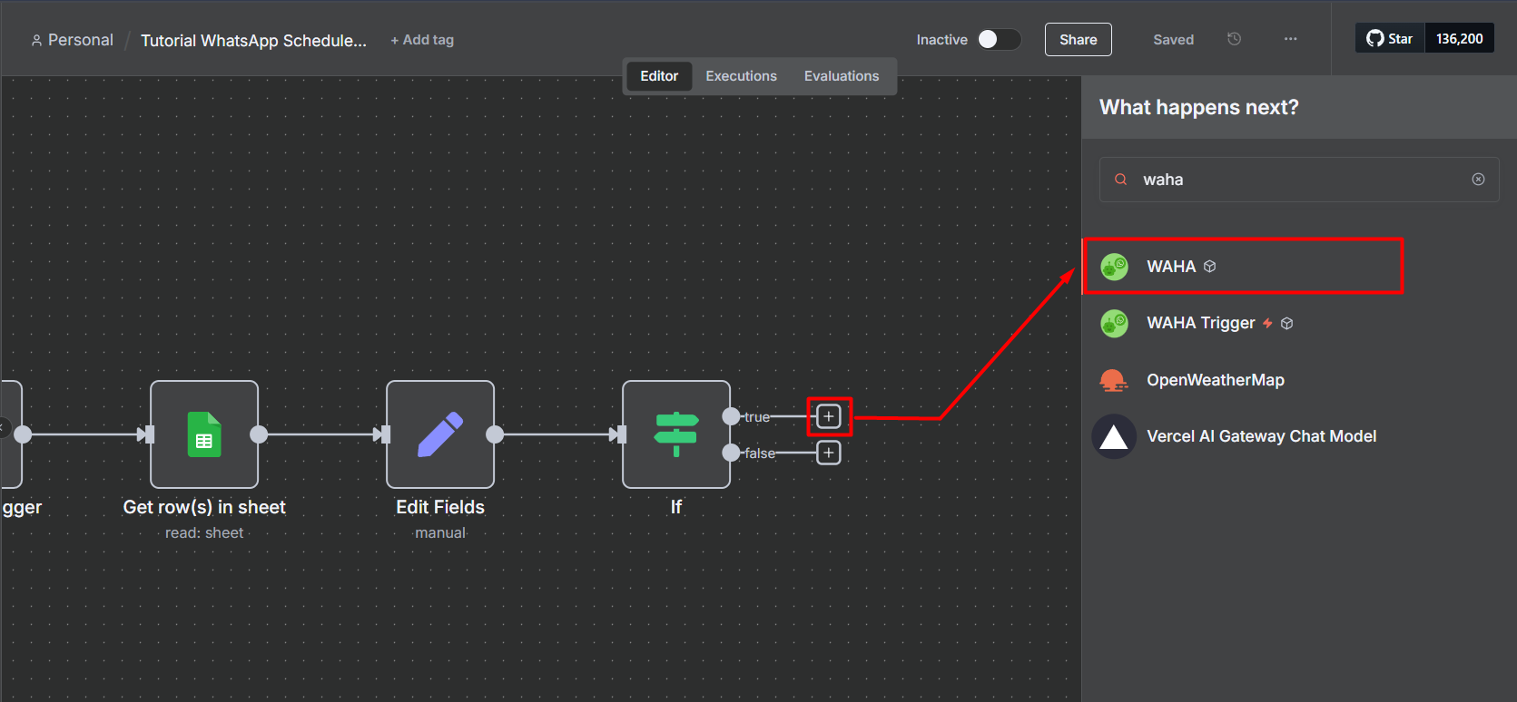Add node on the true branch plus
Image resolution: width=1517 pixels, height=702 pixels.
(x=829, y=416)
